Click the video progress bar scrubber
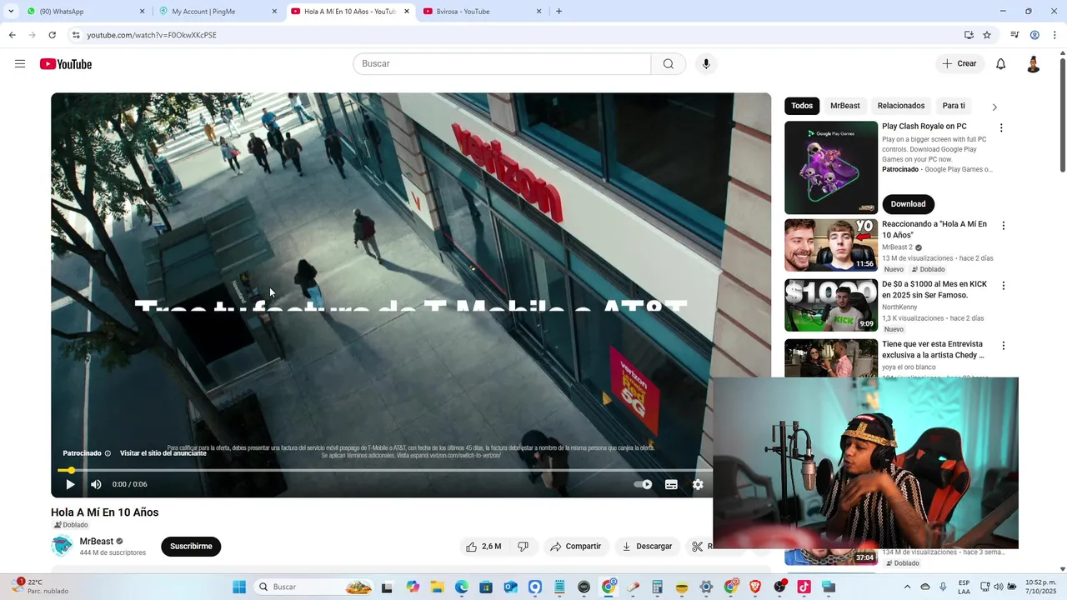Viewport: 1067px width, 600px height. [71, 470]
